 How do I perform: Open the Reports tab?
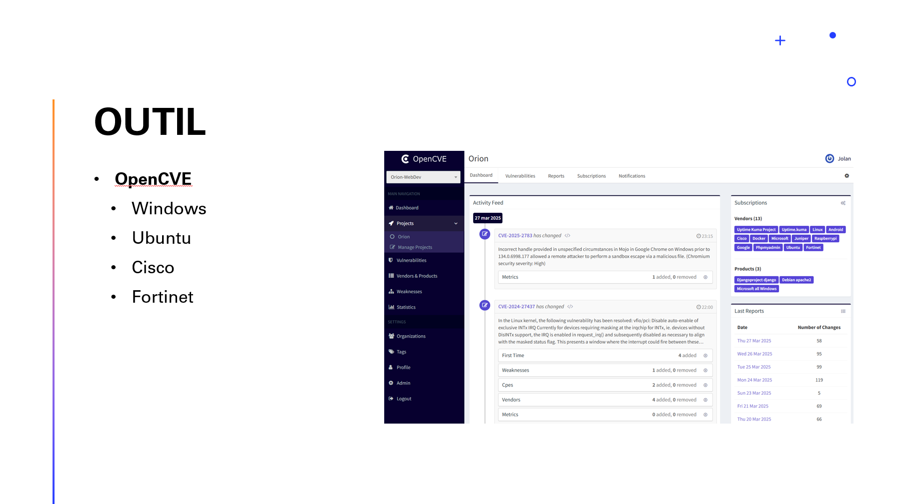pyautogui.click(x=556, y=176)
